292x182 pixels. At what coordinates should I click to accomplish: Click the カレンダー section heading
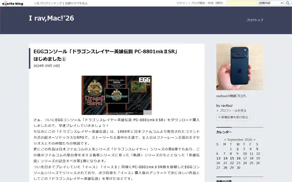tap(224, 132)
